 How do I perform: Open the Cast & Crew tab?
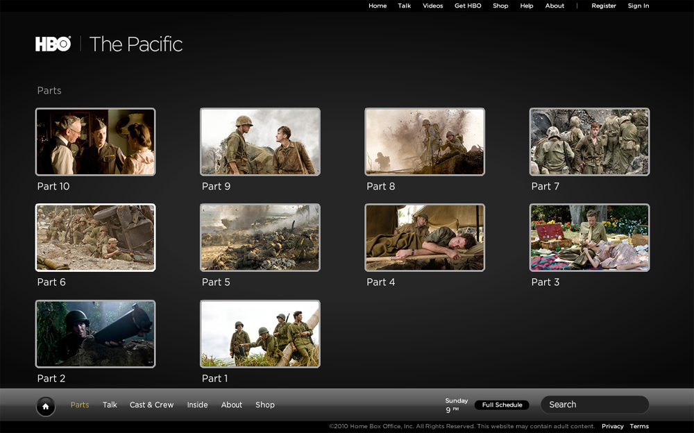(151, 405)
